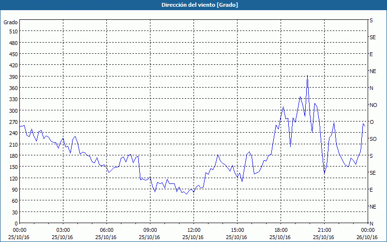Image resolution: width=387 pixels, height=242 pixels.
Task: Click the 06:00 time axis label
Action: [x=106, y=230]
